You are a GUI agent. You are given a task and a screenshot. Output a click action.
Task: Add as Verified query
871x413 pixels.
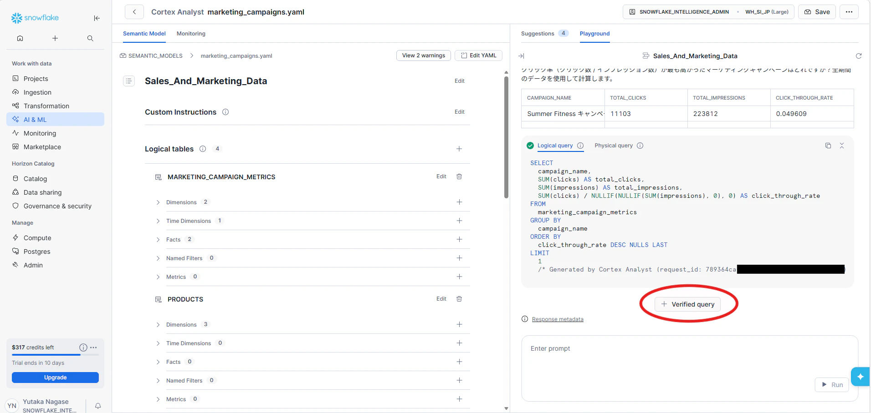coord(687,304)
